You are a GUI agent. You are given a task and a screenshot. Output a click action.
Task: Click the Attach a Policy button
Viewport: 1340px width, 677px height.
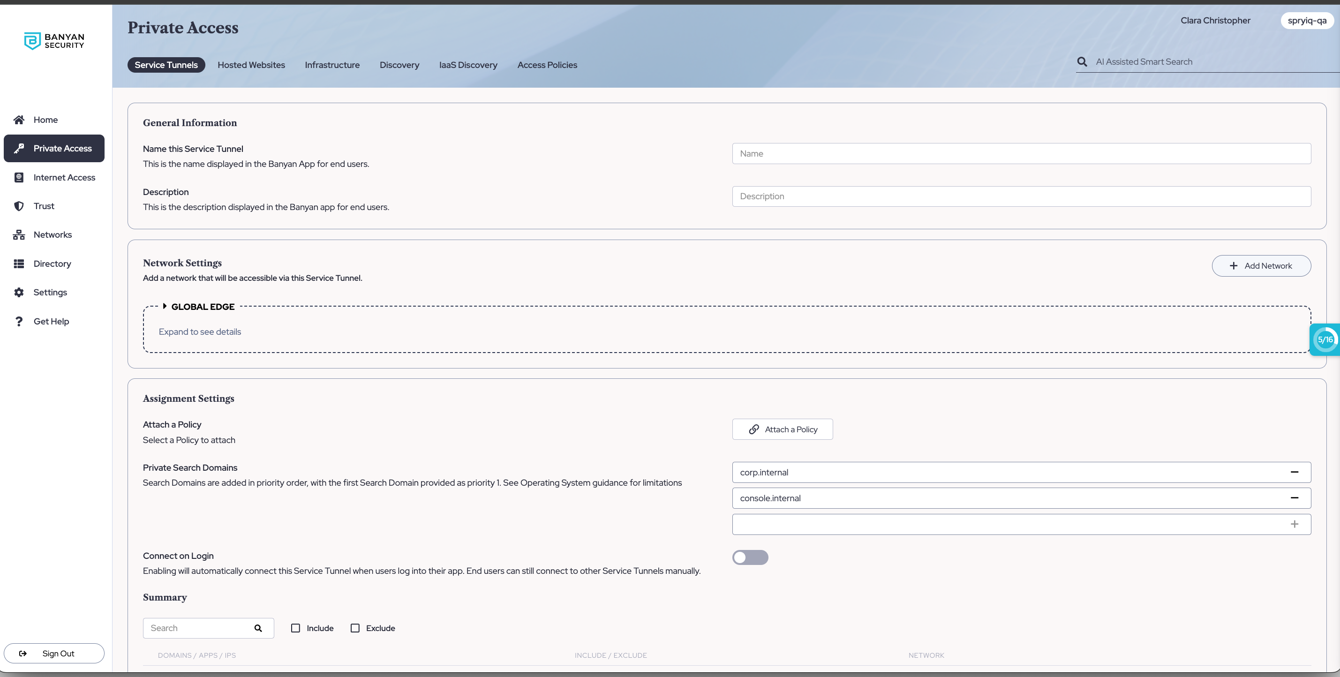[x=783, y=429]
